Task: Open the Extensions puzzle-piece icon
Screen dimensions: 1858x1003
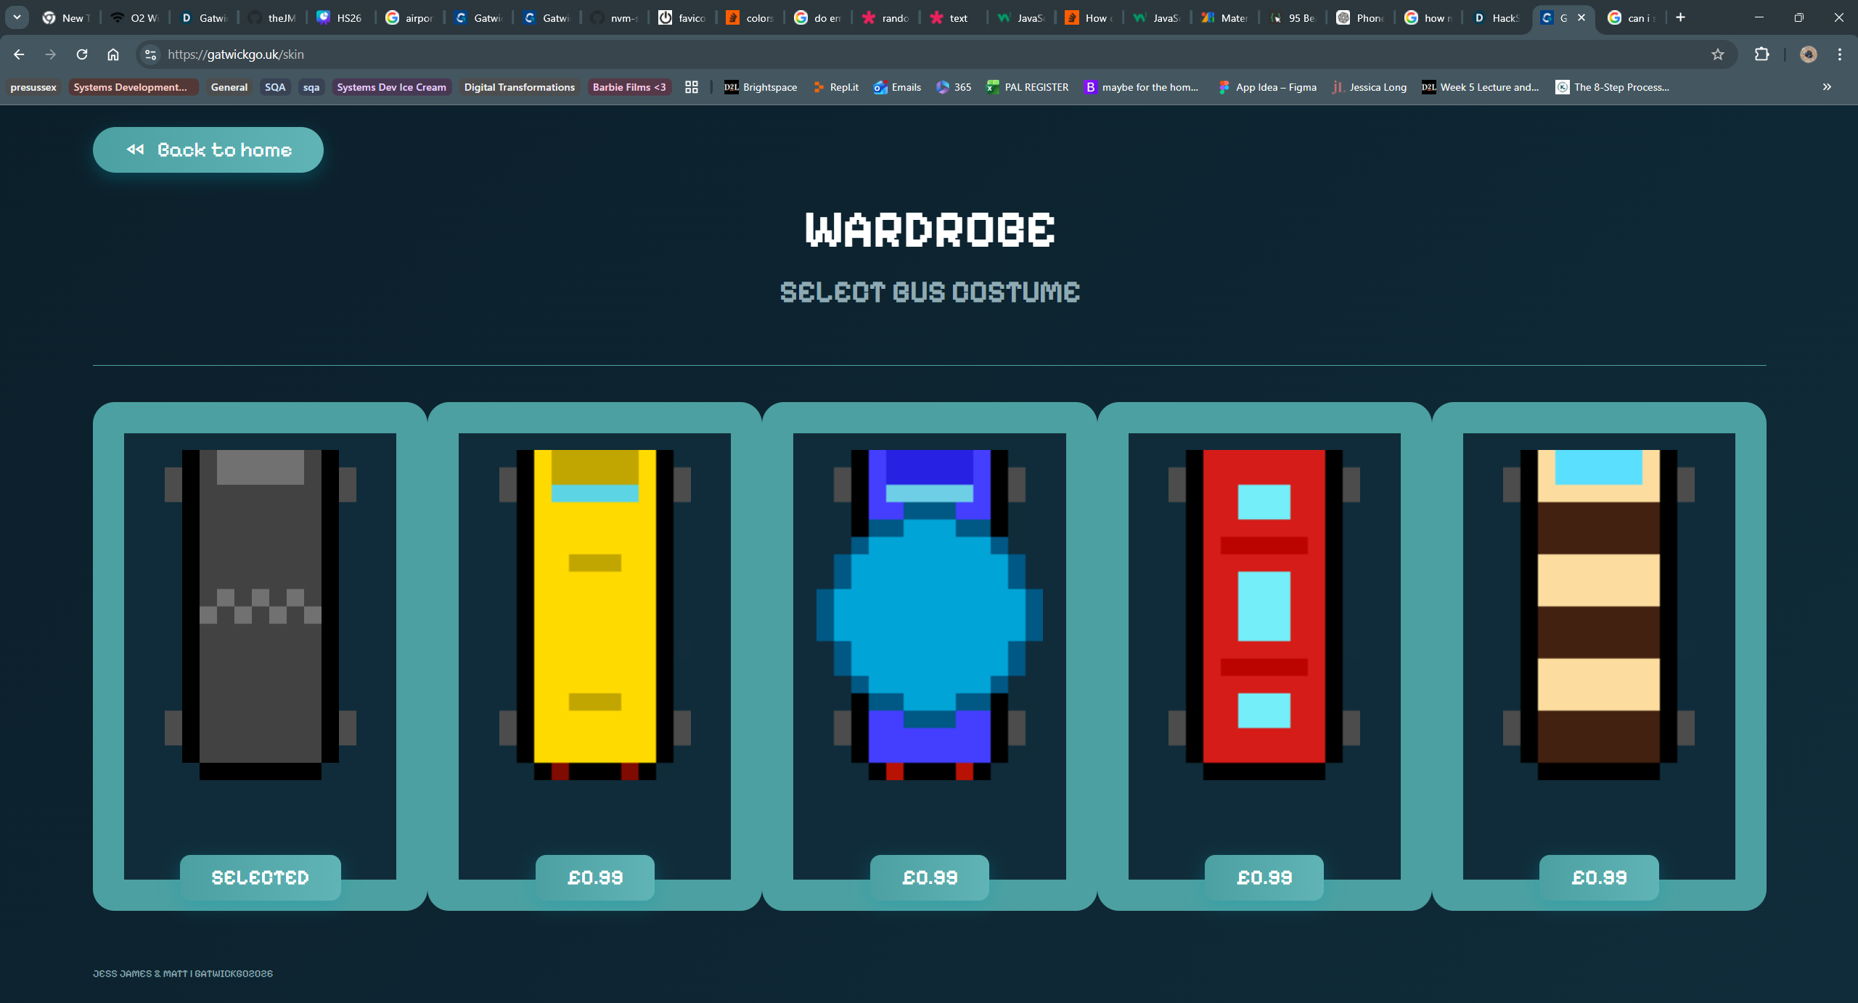Action: [x=1761, y=54]
